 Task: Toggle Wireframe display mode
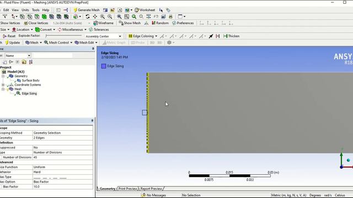pos(103,23)
